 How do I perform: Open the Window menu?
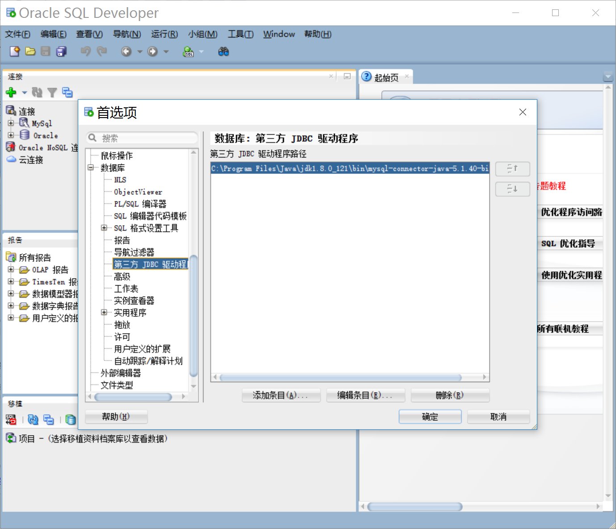click(x=279, y=34)
